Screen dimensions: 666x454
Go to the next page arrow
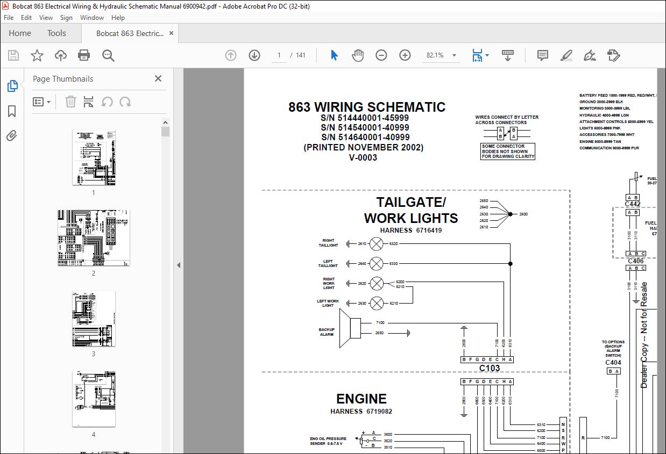254,55
